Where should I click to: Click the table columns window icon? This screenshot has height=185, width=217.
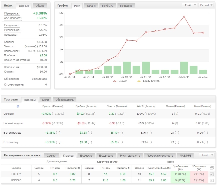pos(212,168)
